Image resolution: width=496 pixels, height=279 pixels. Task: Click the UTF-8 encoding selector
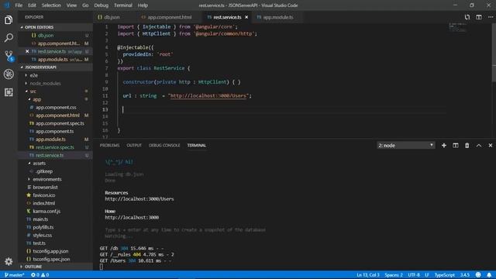pos(414,274)
